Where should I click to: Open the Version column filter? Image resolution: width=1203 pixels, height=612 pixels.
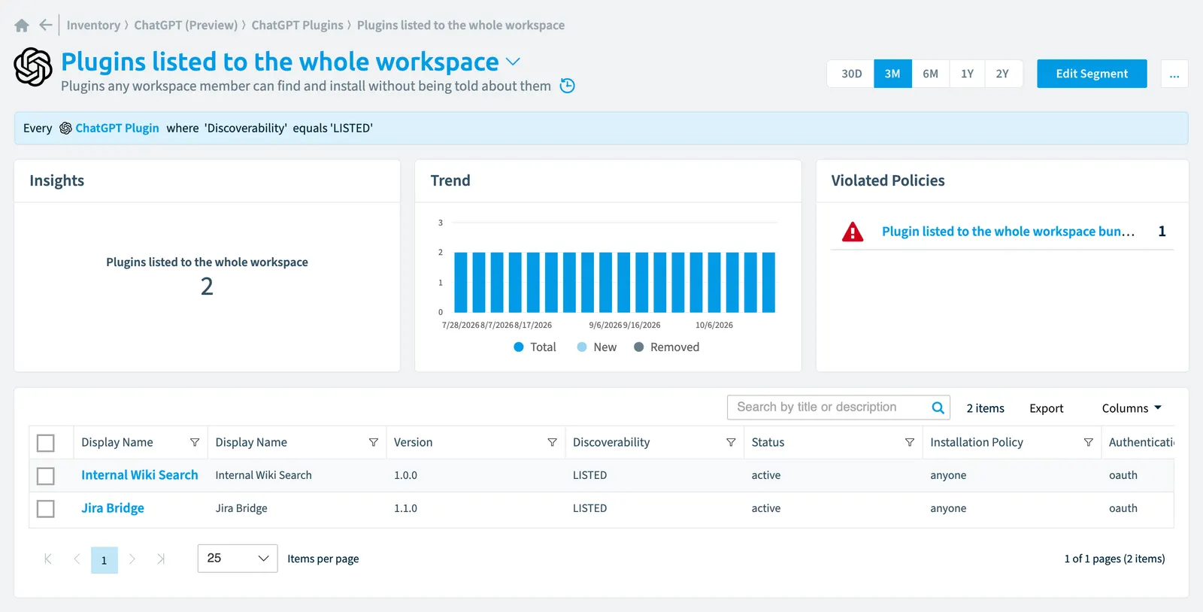(x=552, y=442)
